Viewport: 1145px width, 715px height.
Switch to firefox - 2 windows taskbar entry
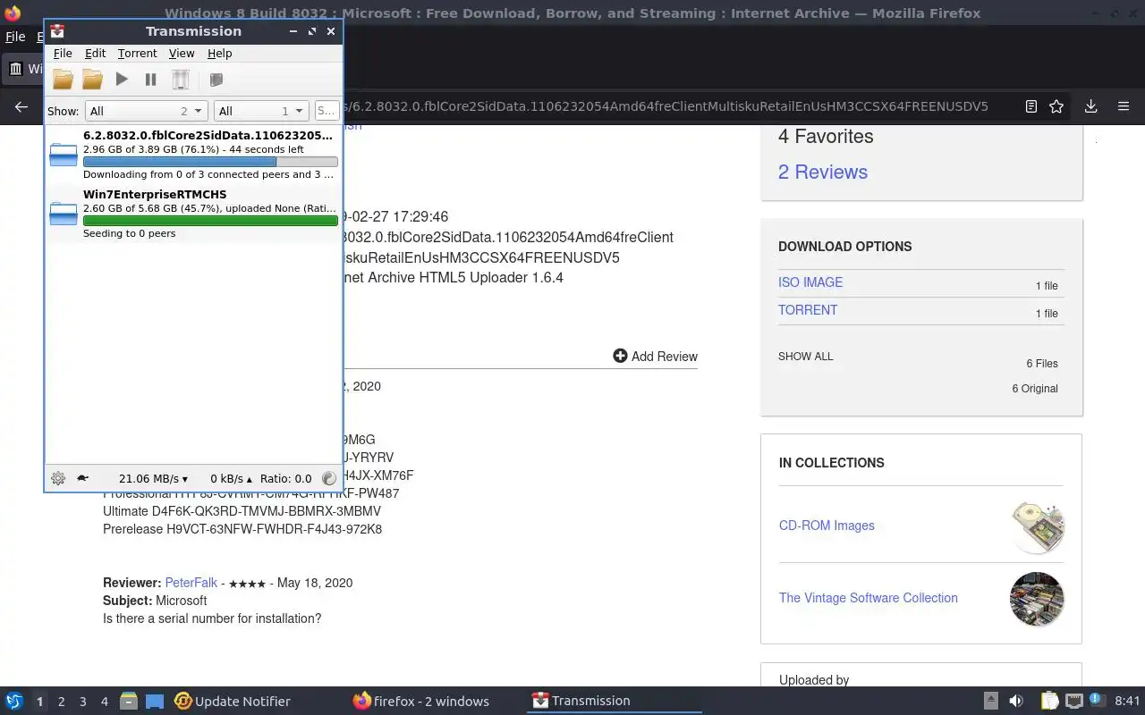[421, 702]
